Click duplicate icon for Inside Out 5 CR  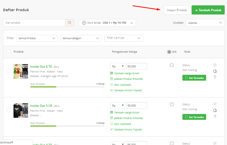[215, 110]
